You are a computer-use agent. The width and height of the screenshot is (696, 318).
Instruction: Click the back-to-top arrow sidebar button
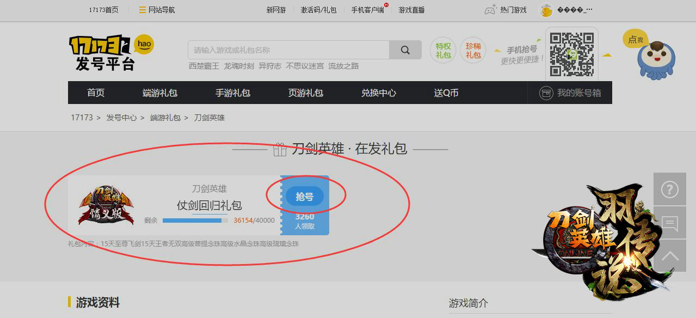[669, 256]
